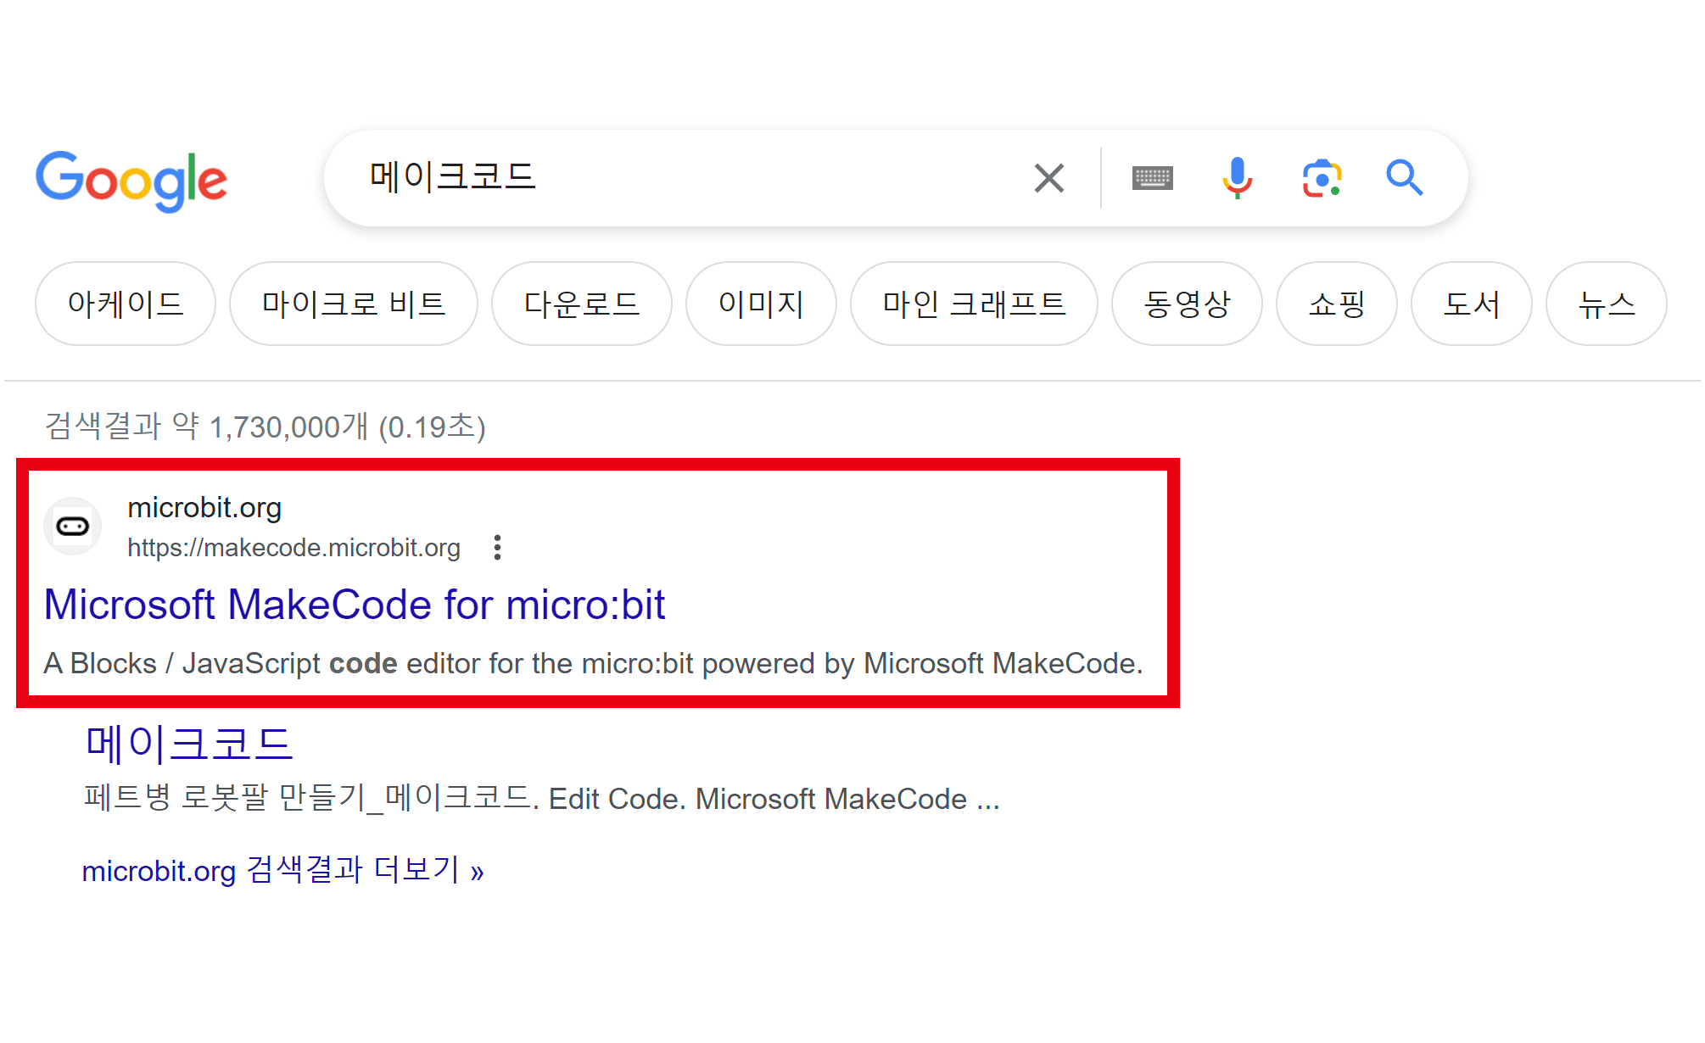Click the result count text 1,730,000개
The height and width of the screenshot is (1043, 1705).
point(288,427)
